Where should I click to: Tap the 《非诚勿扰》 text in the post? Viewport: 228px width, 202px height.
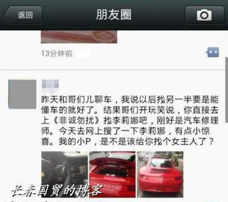(77, 120)
